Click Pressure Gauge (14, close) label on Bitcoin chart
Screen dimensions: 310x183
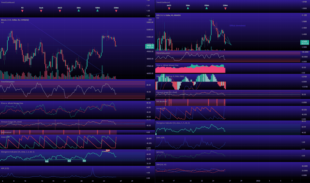(11, 122)
